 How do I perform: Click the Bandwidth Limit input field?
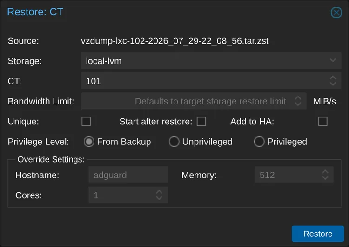[x=194, y=101]
